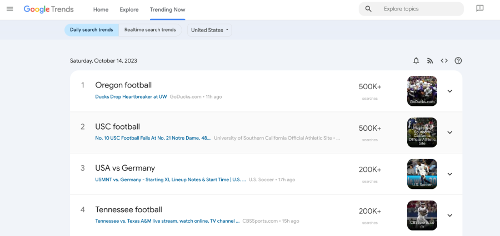Click the Saturday, October 14, 2023 date
The height and width of the screenshot is (236, 500).
pyautogui.click(x=104, y=61)
